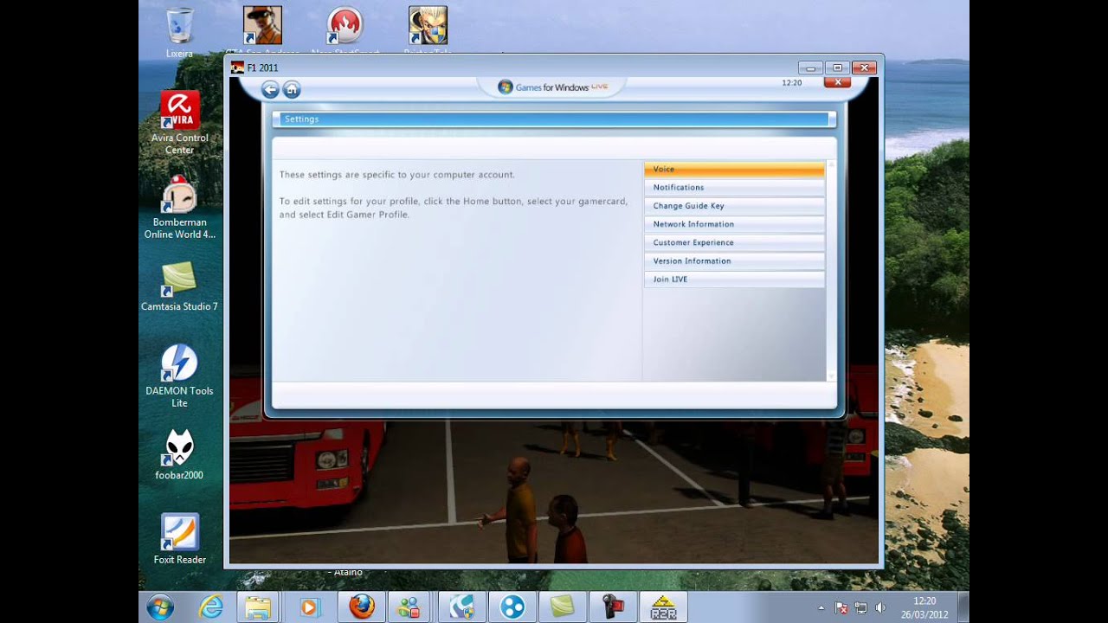The width and height of the screenshot is (1108, 623).
Task: Select Join LIVE option
Action: click(x=734, y=279)
